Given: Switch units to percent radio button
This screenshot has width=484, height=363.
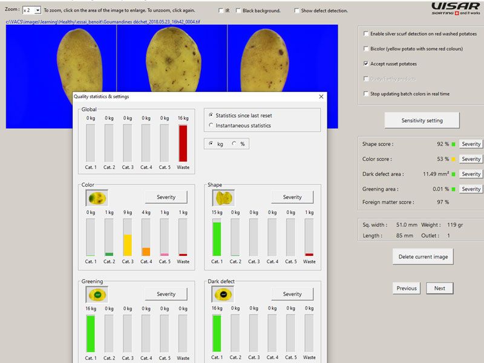Looking at the screenshot, I should 234,144.
